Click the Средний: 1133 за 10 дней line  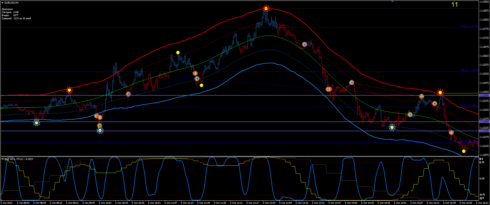pyautogui.click(x=16, y=18)
